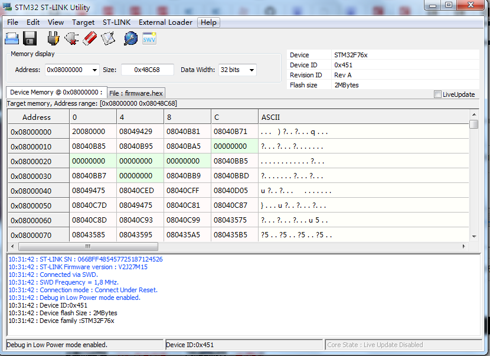Open the SWV viewer icon
The width and height of the screenshot is (490, 356).
pyautogui.click(x=149, y=39)
